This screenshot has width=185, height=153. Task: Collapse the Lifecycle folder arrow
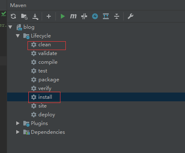(17, 36)
